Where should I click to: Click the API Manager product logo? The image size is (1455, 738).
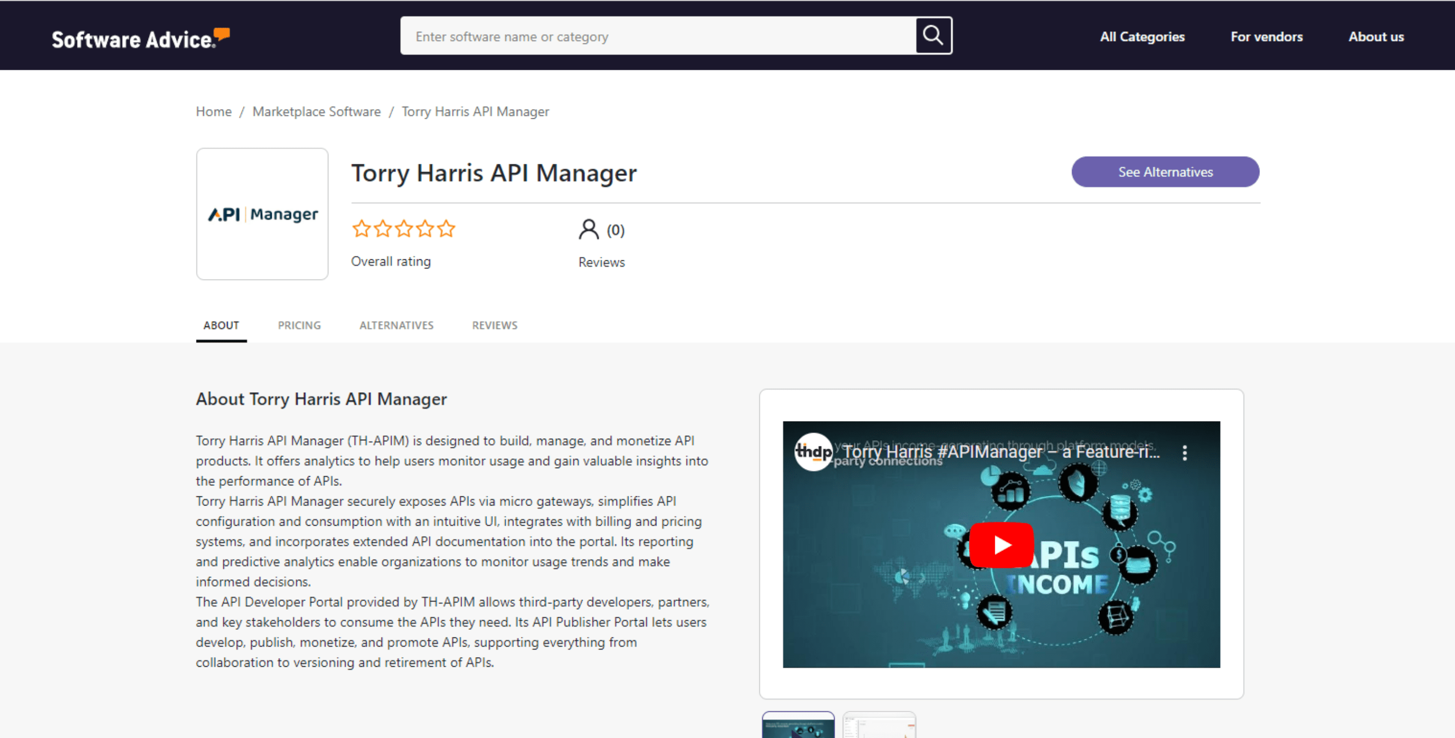[x=262, y=214]
